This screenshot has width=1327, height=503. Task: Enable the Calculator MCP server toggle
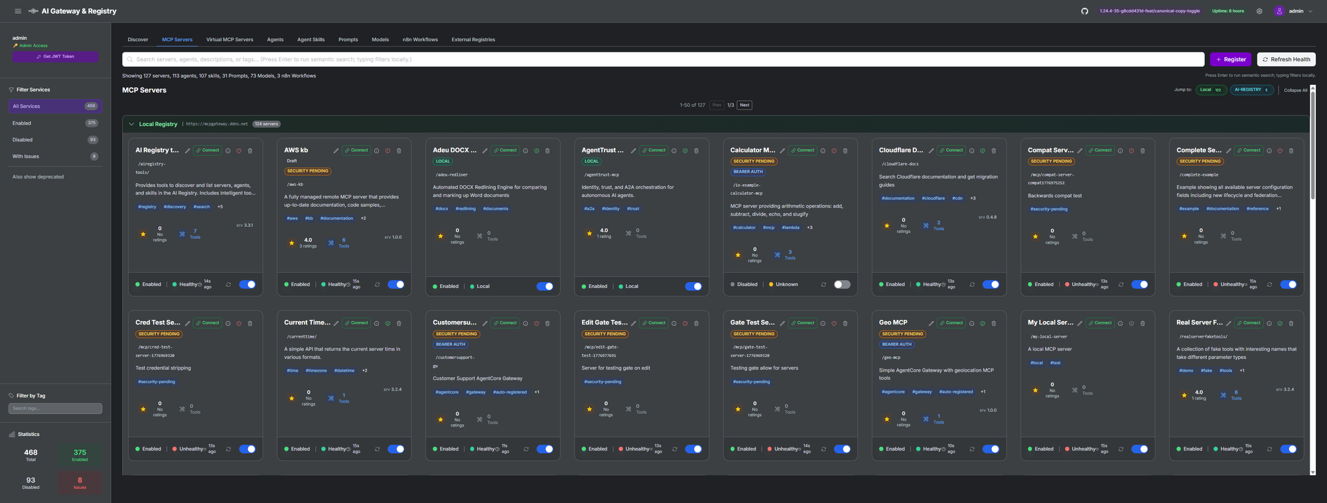[842, 285]
